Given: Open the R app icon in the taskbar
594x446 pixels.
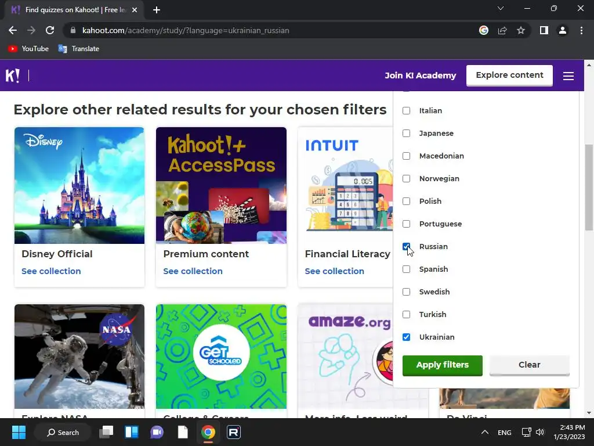Looking at the screenshot, I should (x=233, y=432).
